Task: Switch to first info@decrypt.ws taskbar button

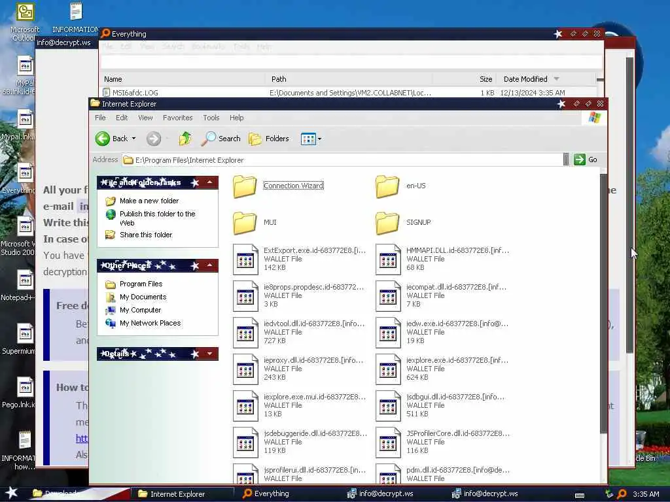Action: (x=391, y=494)
